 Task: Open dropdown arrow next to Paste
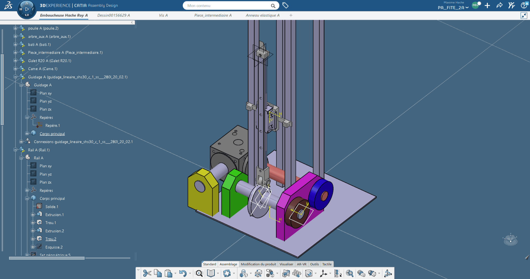pos(175,273)
